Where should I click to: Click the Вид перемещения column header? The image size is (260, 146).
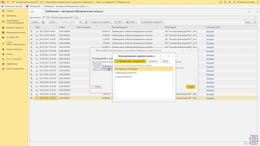137,27
